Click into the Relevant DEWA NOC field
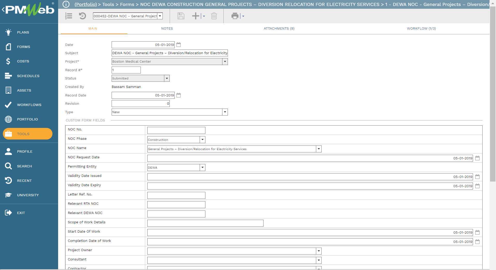 coord(176,214)
